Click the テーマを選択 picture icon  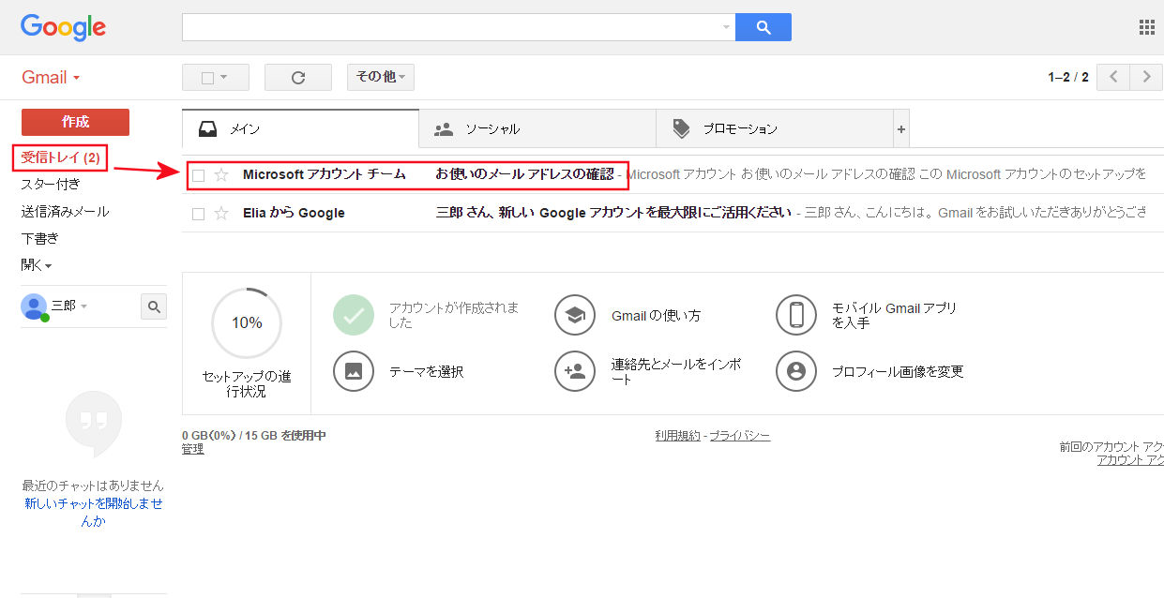[354, 371]
